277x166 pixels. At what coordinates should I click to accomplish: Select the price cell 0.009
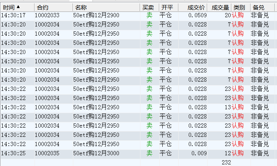point(199,153)
